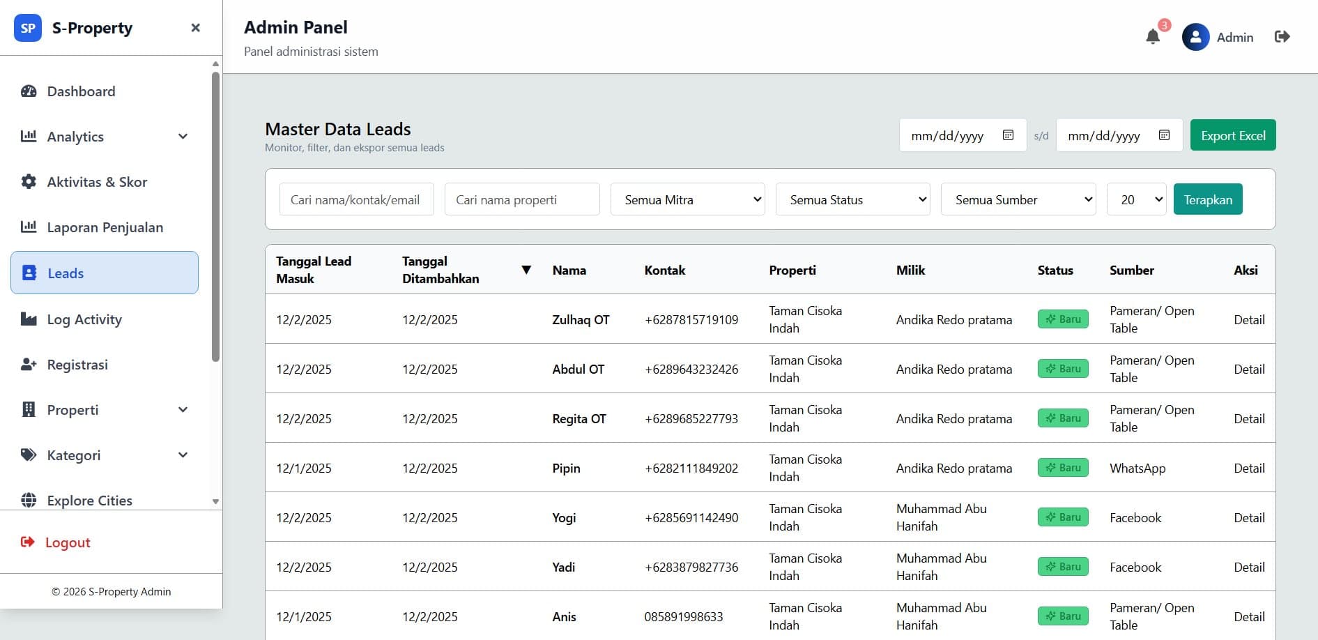Click the start date mm/dd/yyyy field
Image resolution: width=1318 pixels, height=640 pixels.
tap(963, 135)
